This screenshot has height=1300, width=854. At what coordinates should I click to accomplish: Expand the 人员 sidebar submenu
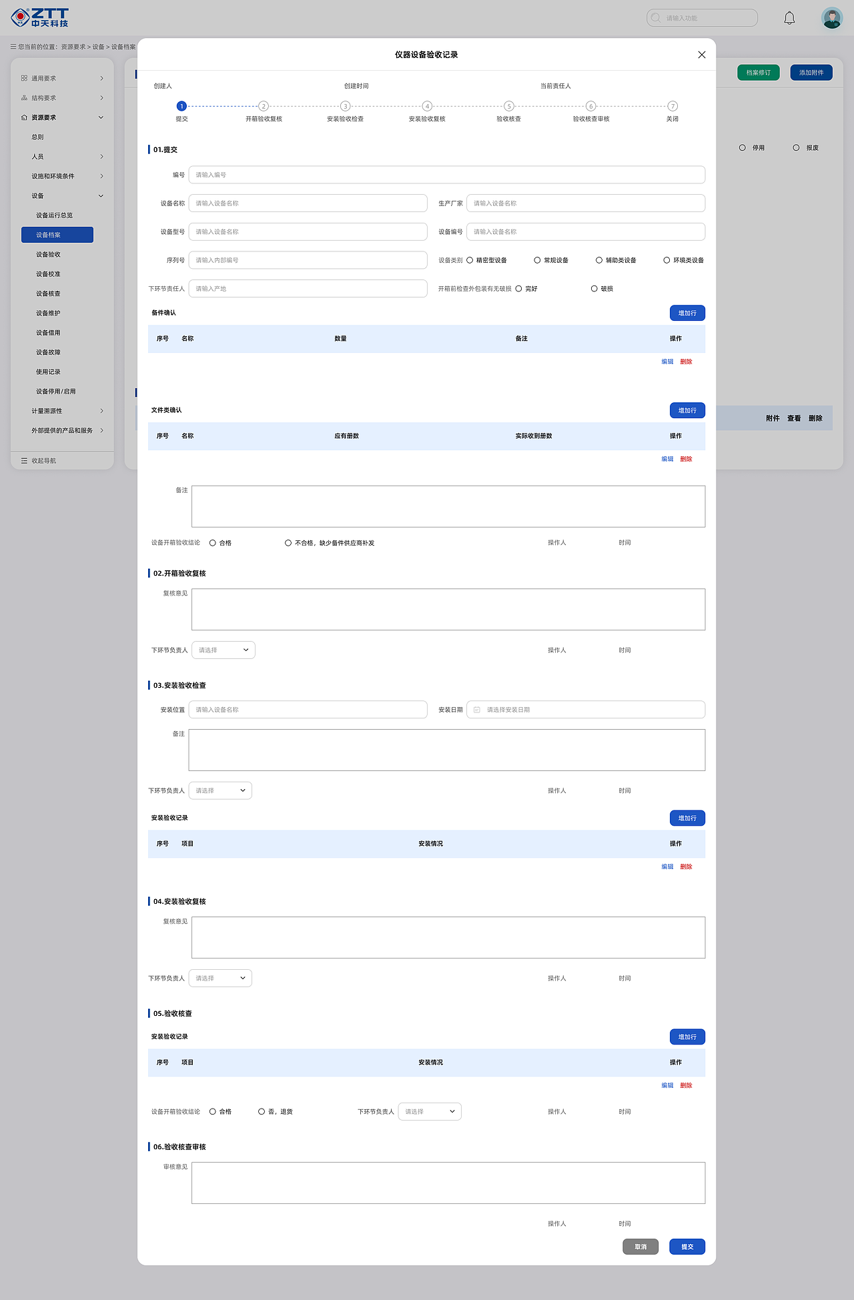tap(101, 157)
